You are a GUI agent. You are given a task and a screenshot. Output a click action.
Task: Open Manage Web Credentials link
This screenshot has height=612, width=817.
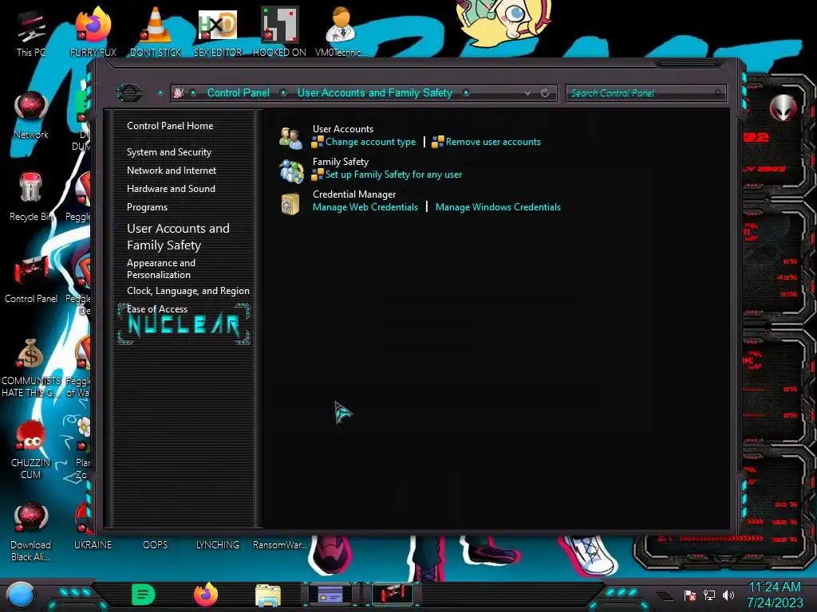(365, 207)
